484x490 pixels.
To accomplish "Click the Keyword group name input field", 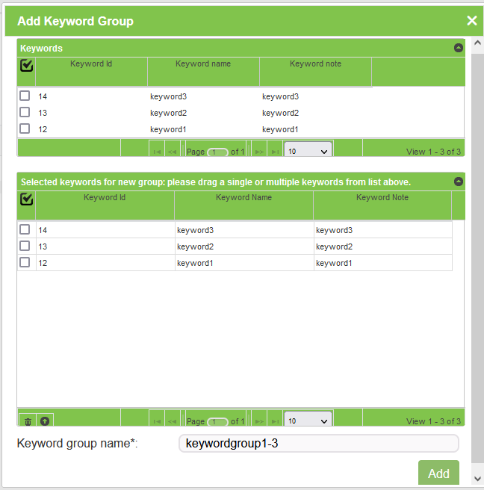I will pos(318,444).
